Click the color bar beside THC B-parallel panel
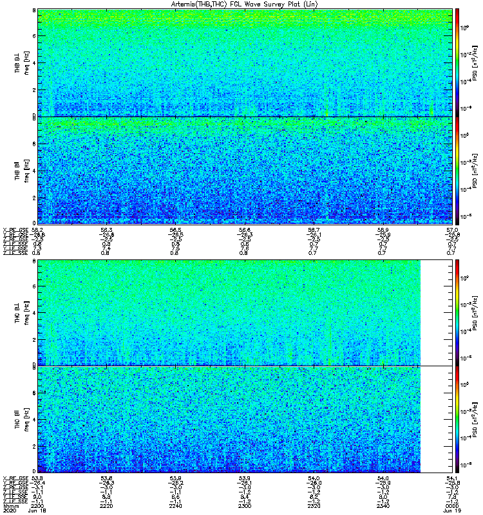Image resolution: width=483 pixels, height=515 pixels. (x=457, y=419)
